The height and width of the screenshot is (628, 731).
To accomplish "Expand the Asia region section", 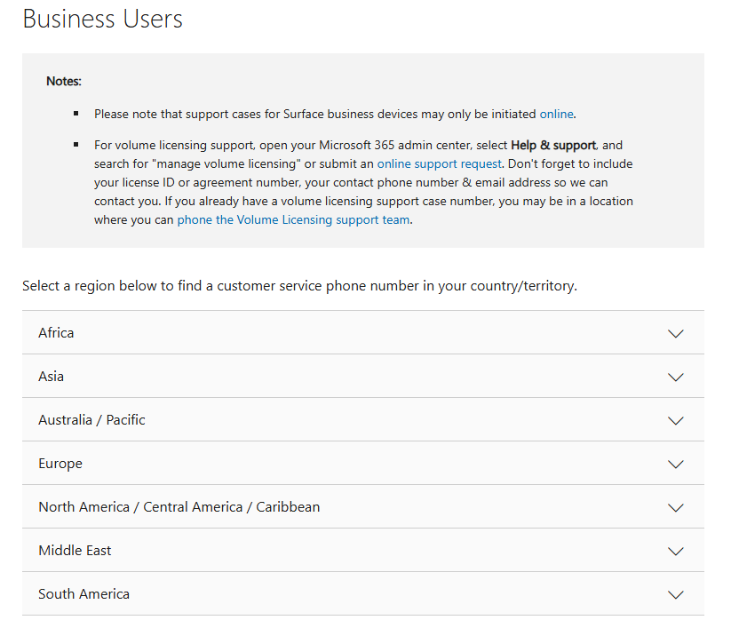I will 52,377.
